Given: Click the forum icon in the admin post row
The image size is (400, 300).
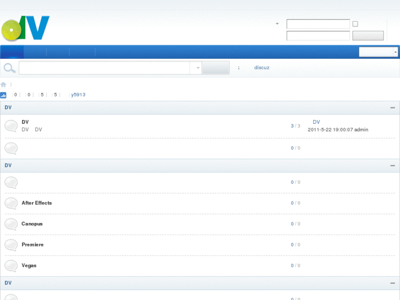Looking at the screenshot, I should (x=11, y=126).
